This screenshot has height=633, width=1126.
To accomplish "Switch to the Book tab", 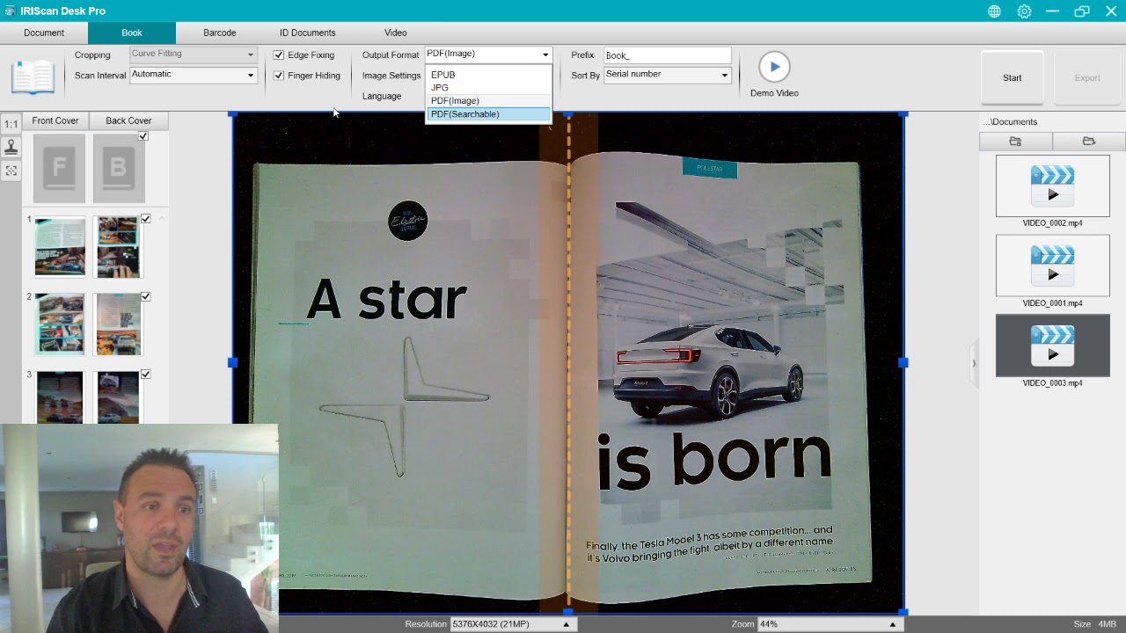I will point(132,33).
